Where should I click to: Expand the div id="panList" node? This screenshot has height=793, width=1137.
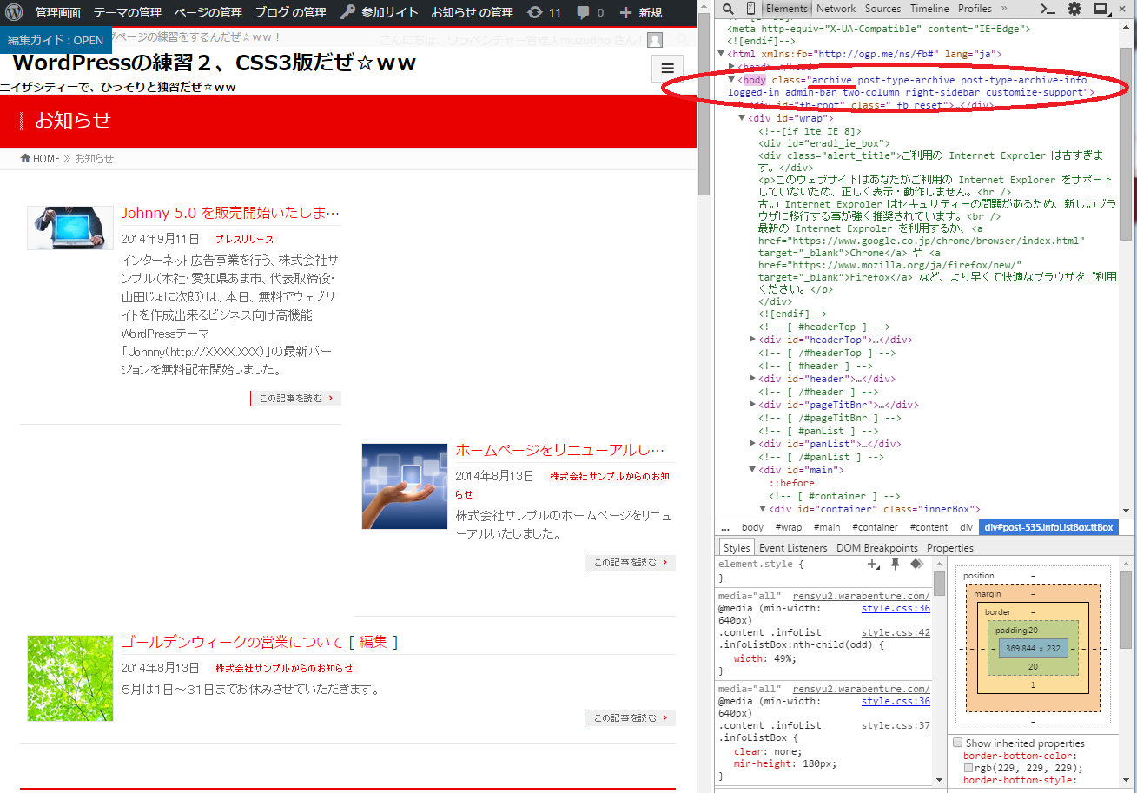point(752,444)
